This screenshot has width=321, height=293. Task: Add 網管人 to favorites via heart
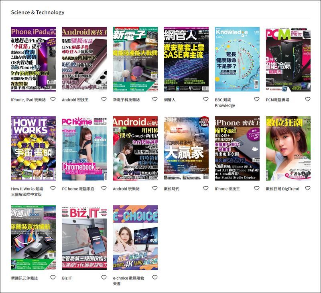[x=206, y=99]
